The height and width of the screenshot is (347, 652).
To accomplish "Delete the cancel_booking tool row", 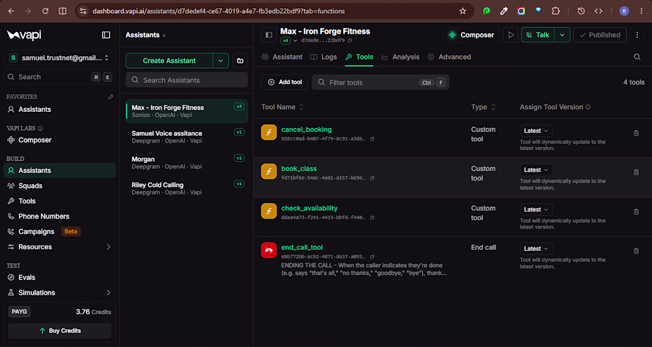I will pos(636,133).
